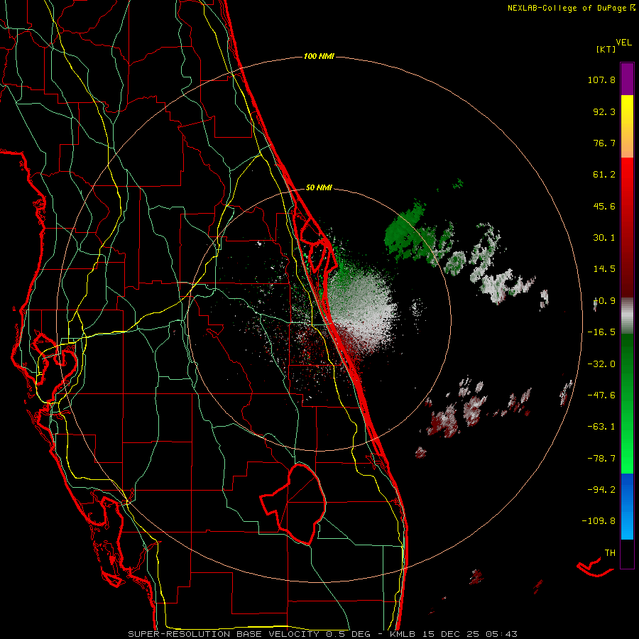Viewport: 639px width, 639px height.
Task: Click the -63.1 velocity scale value
Action: tap(601, 427)
